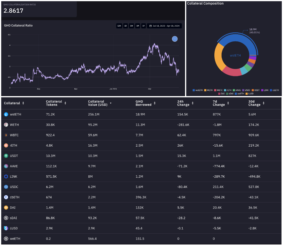Sort by Collateral Value (USD) column
The image size is (283, 246).
pos(100,103)
